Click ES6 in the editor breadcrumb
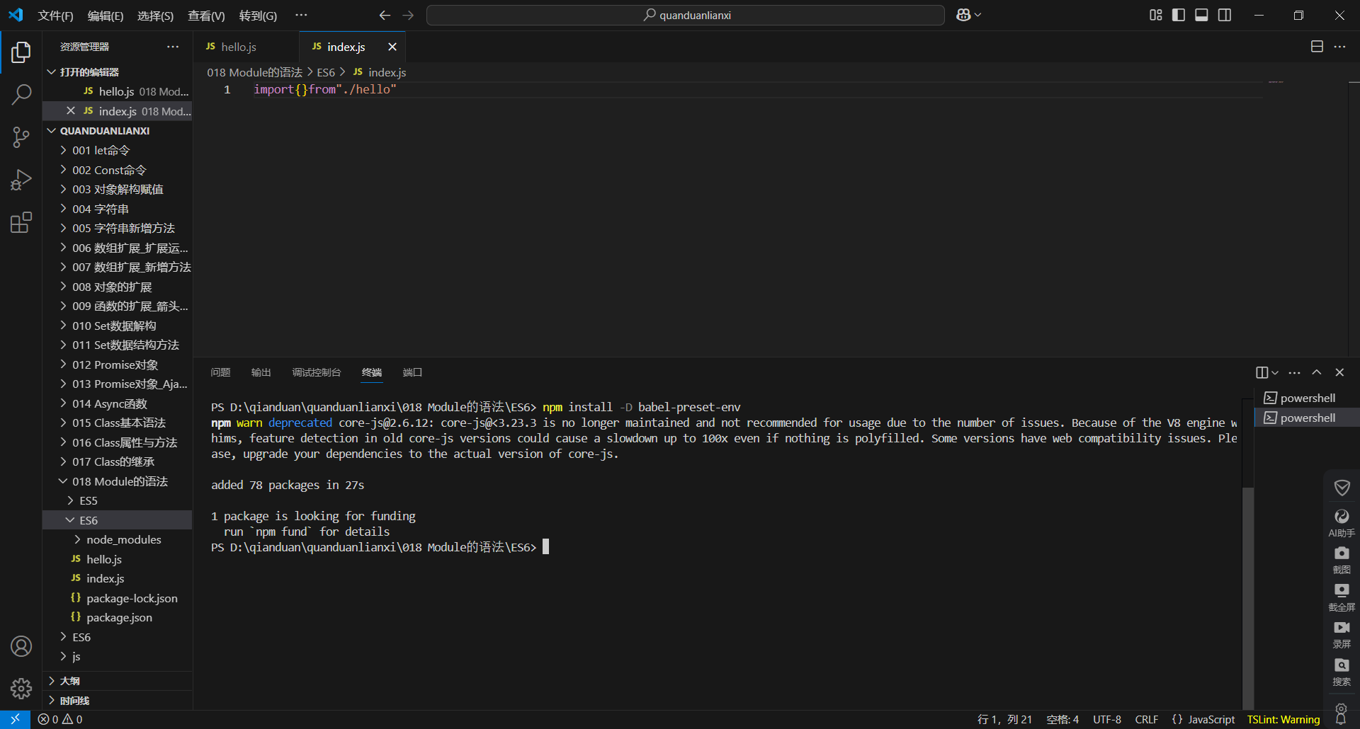The width and height of the screenshot is (1360, 729). pyautogui.click(x=326, y=72)
